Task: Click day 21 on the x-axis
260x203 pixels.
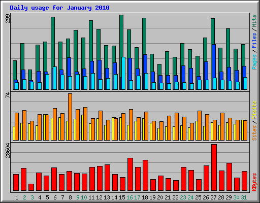Action: coord(168,197)
